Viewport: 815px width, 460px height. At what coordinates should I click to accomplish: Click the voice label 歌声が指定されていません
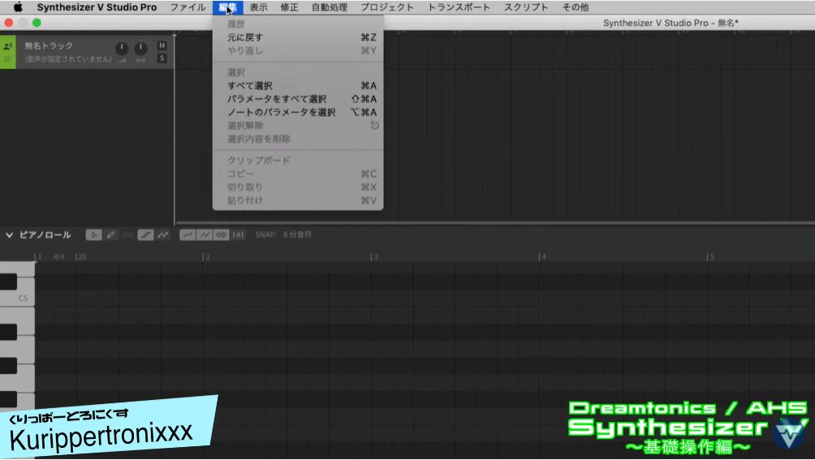pos(68,59)
